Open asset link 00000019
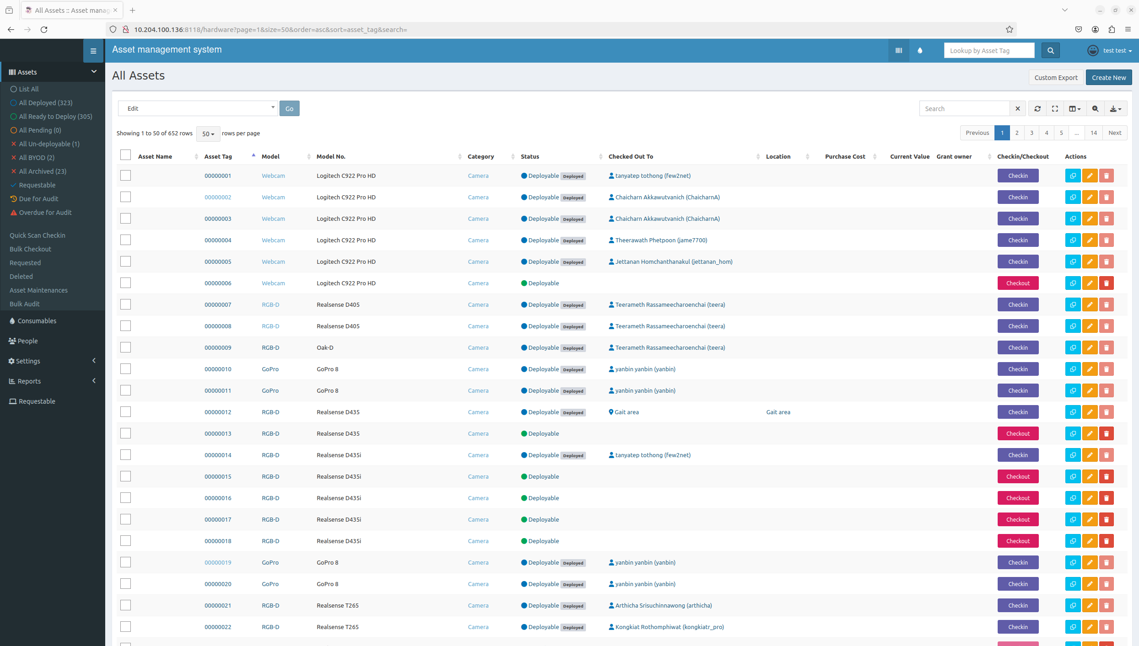 pos(218,562)
